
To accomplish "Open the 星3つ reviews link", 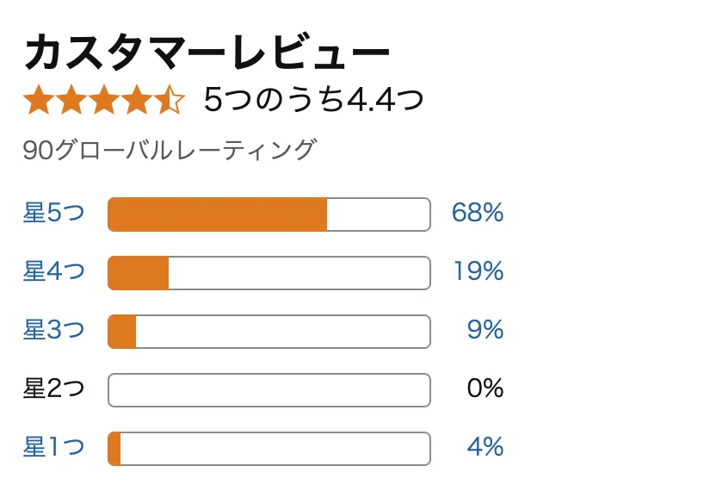I will (x=54, y=330).
